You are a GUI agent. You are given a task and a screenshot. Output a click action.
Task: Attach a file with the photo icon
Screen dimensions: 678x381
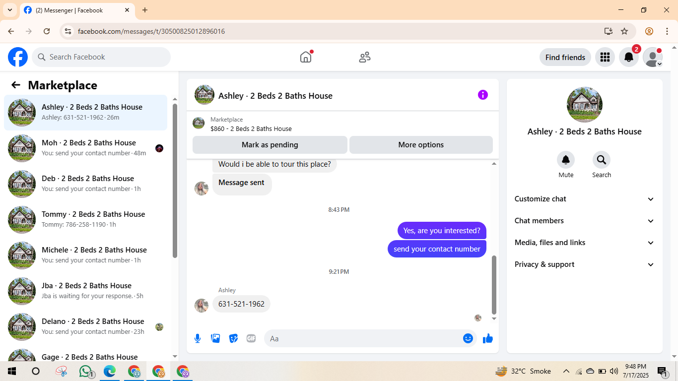tap(215, 338)
